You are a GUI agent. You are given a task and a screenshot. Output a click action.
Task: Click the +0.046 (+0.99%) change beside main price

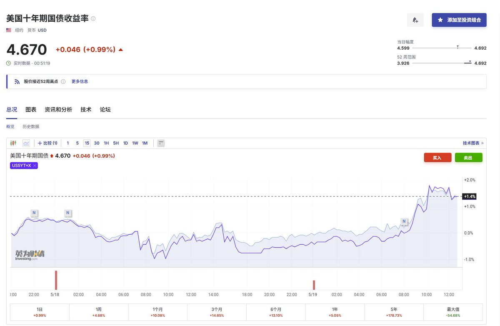pos(85,50)
